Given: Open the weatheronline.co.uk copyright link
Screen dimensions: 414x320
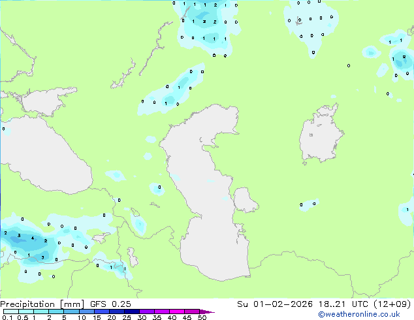Looking at the screenshot, I should tap(359, 314).
